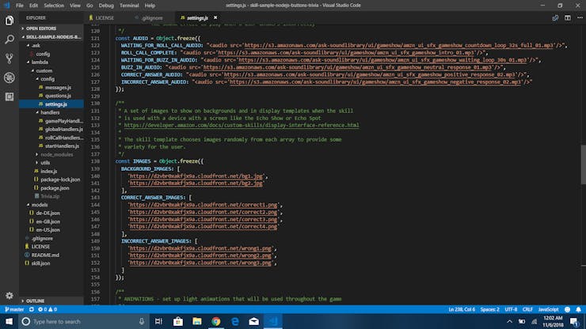Click the correct1.png cloudfront URL
This screenshot has width=586, height=329.
(x=204, y=205)
